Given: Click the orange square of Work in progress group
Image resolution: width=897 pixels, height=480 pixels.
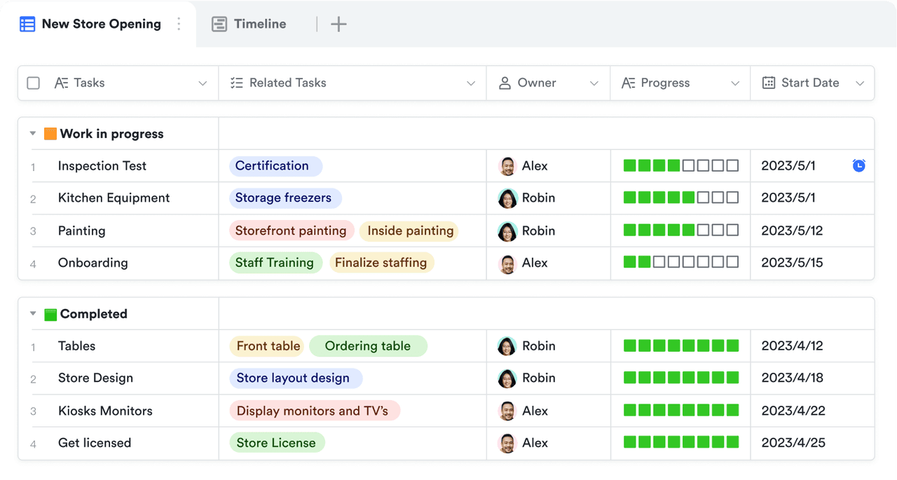Looking at the screenshot, I should 50,134.
